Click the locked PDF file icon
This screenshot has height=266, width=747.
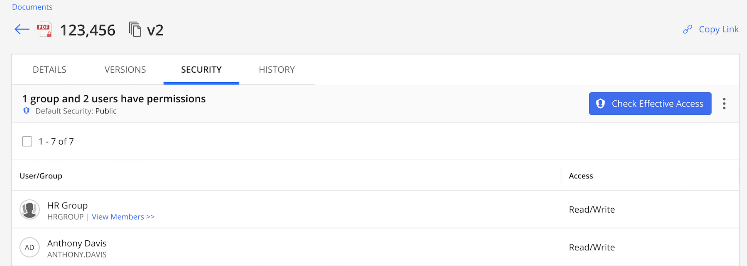tap(44, 30)
